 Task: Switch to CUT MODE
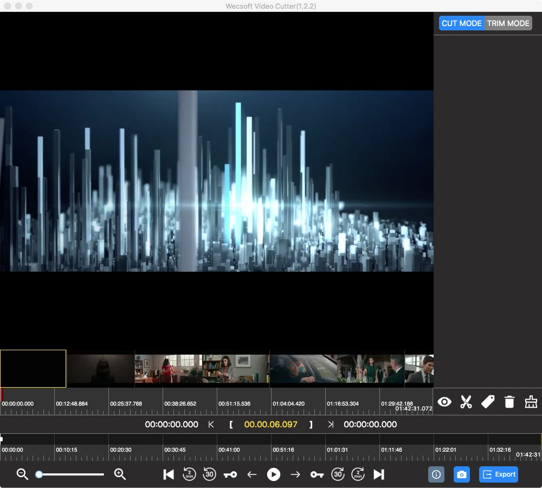coord(461,23)
